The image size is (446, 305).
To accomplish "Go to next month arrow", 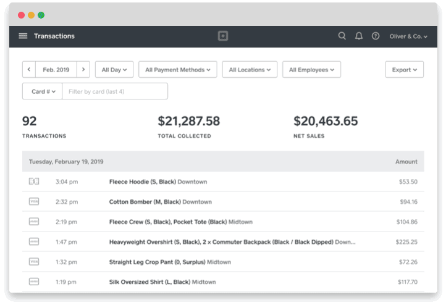I will click(x=84, y=70).
